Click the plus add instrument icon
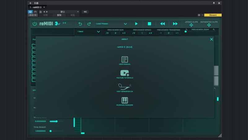 [x=30, y=3]
